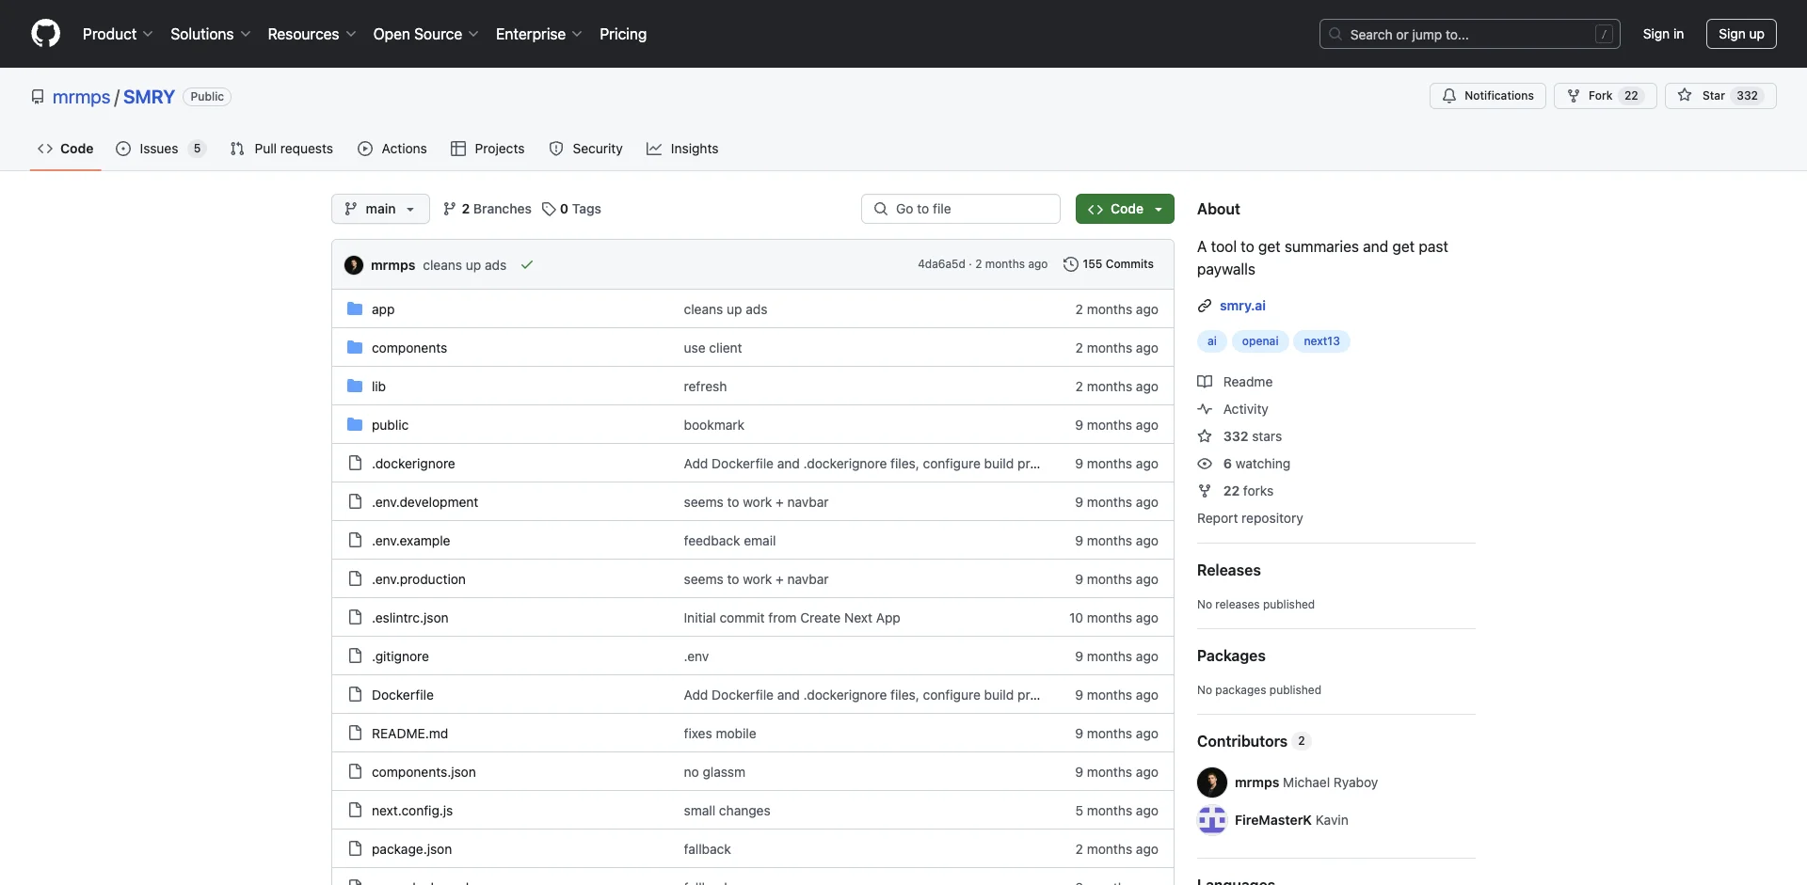Click the pulse icon beside Activity
The width and height of the screenshot is (1807, 885).
1205,409
